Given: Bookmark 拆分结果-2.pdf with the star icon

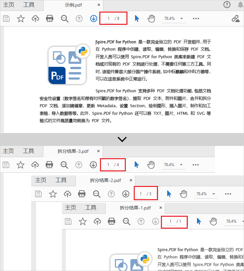Looking at the screenshot, I should pos(53,194).
